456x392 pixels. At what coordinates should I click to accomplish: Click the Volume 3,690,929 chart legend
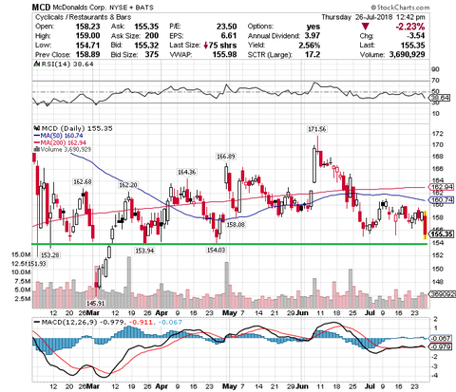[x=66, y=149]
